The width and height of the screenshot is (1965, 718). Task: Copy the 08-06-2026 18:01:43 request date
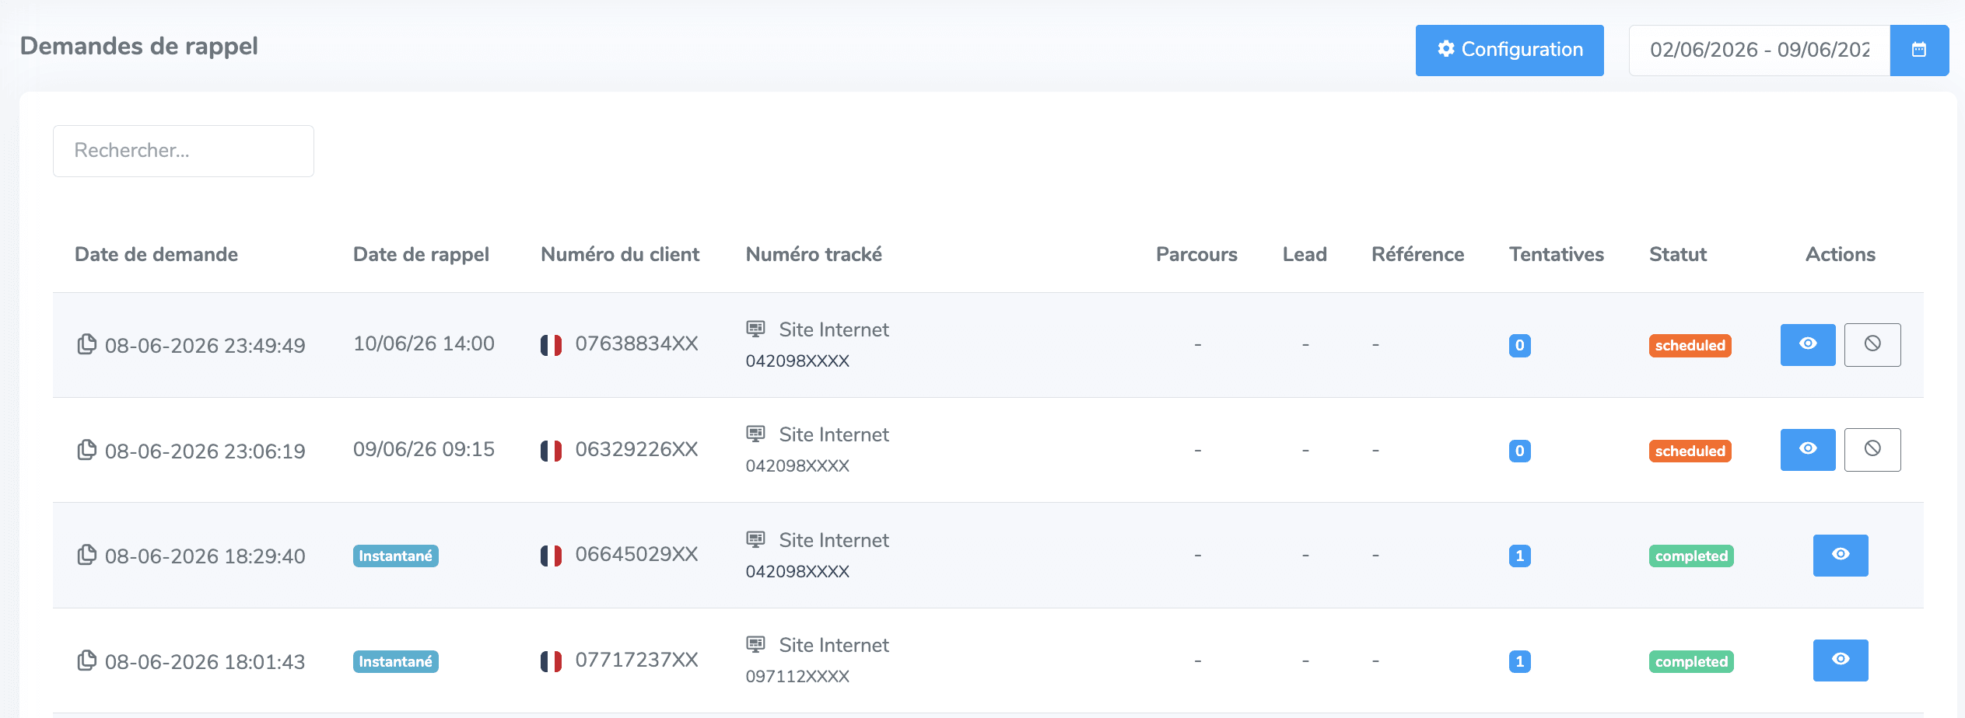[x=86, y=660]
